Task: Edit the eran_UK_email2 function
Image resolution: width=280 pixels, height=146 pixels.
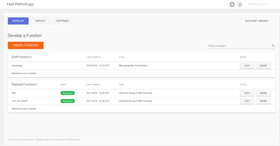Action: pyautogui.click(x=247, y=101)
